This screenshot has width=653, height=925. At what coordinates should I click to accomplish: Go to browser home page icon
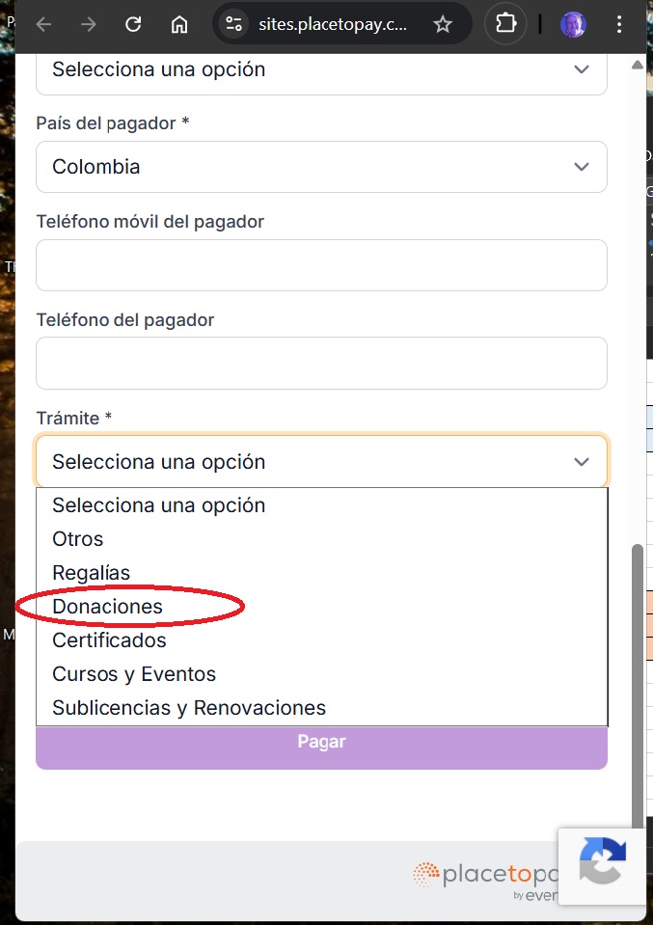coord(179,25)
